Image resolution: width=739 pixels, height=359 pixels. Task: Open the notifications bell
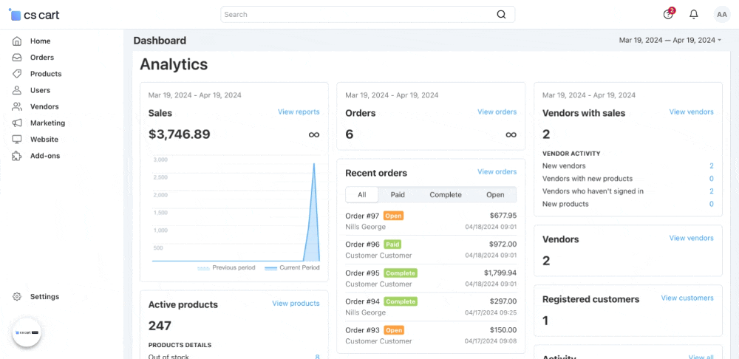point(693,14)
